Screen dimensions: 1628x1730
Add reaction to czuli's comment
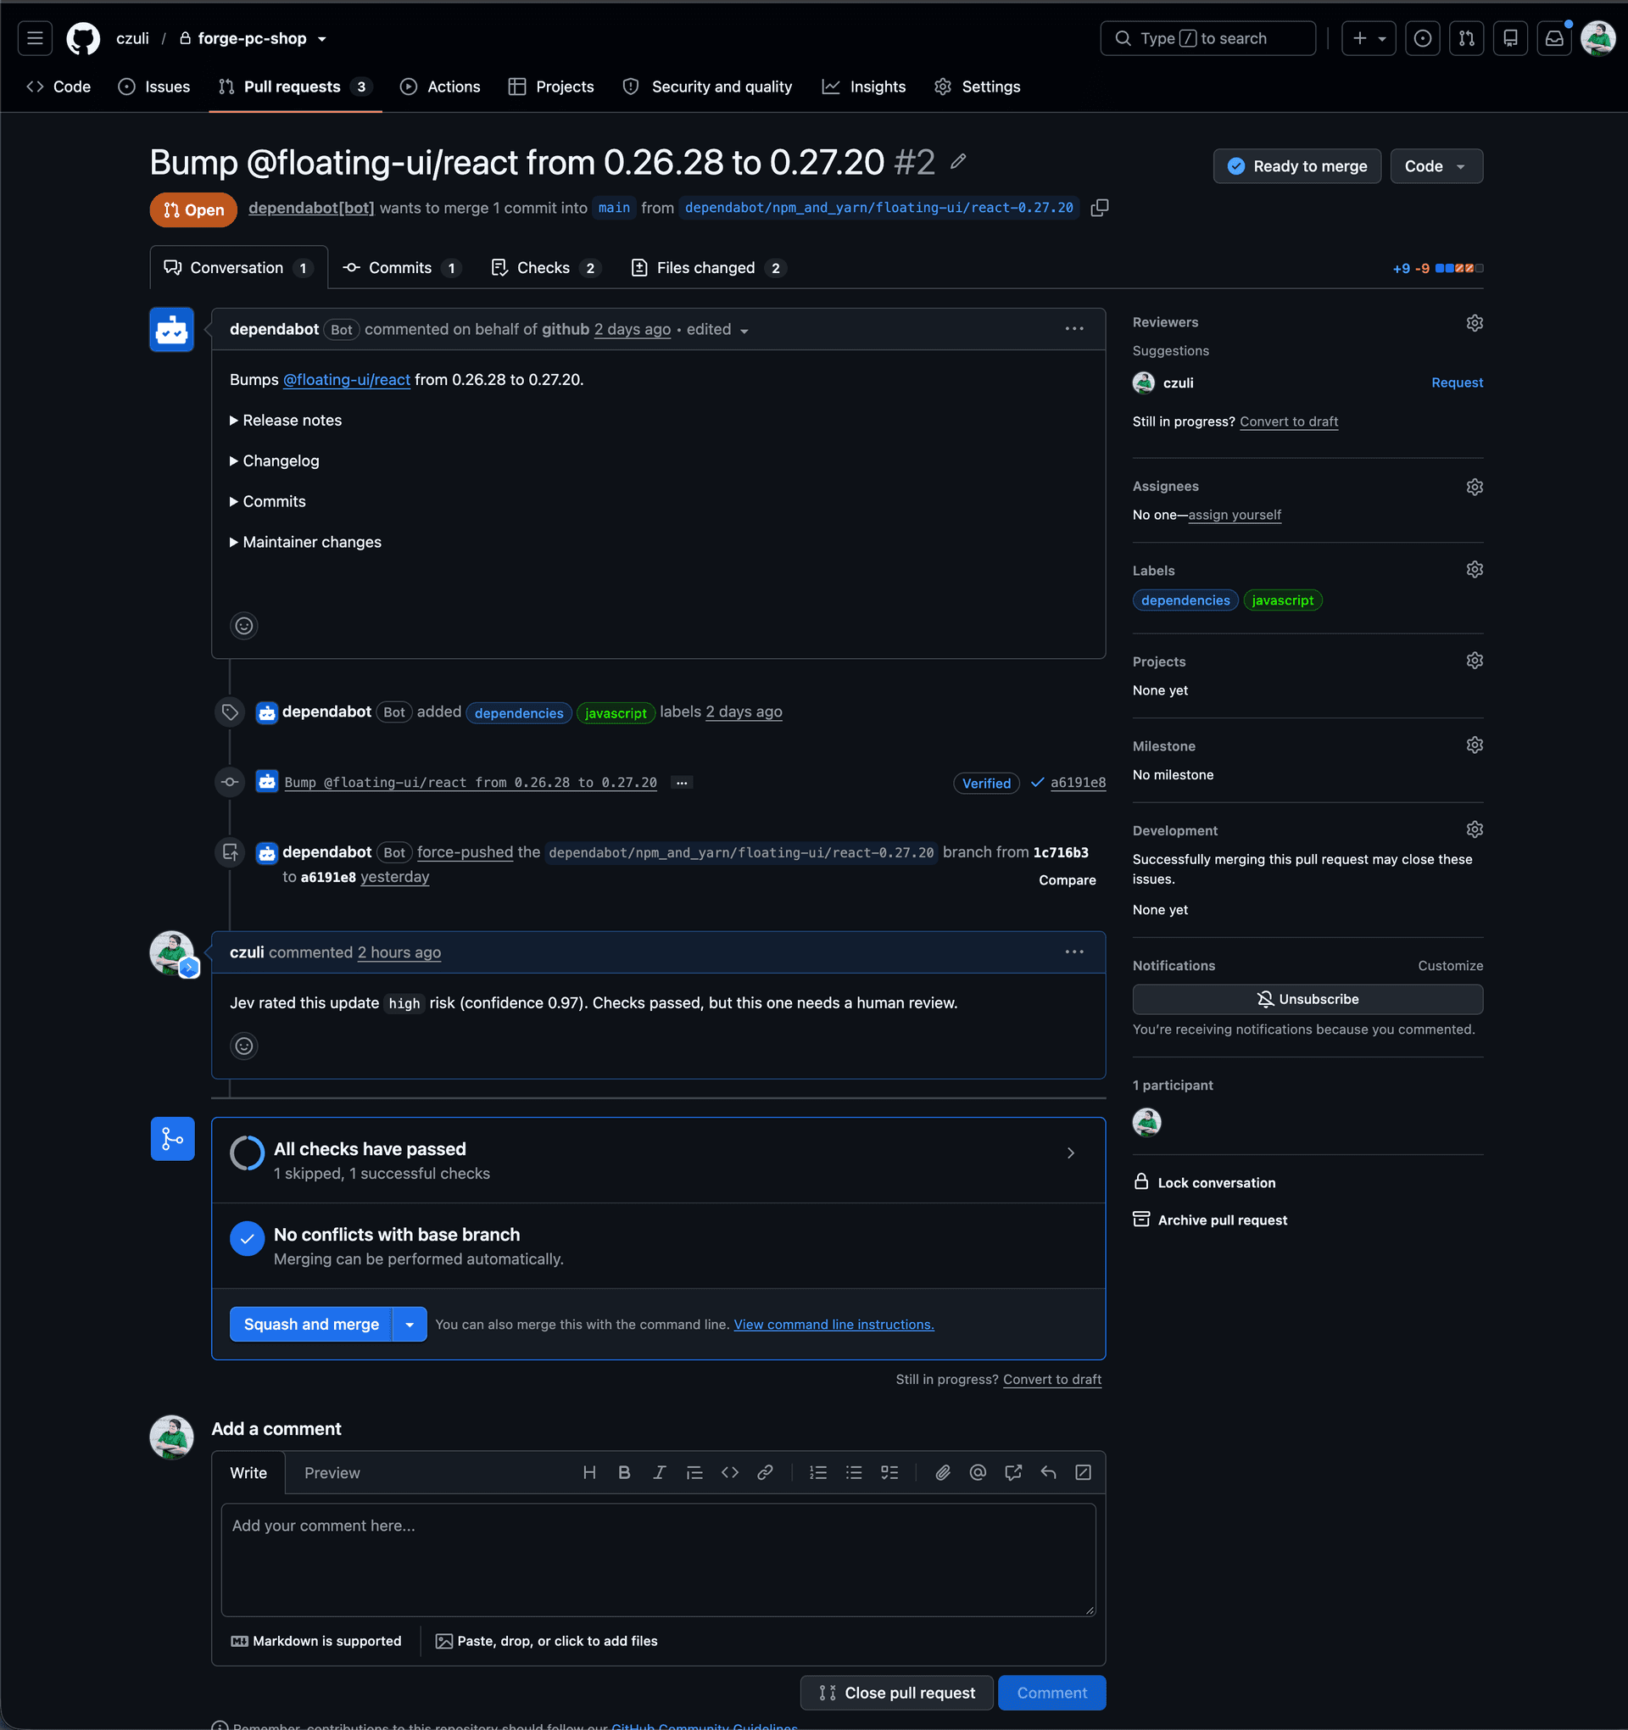(243, 1046)
